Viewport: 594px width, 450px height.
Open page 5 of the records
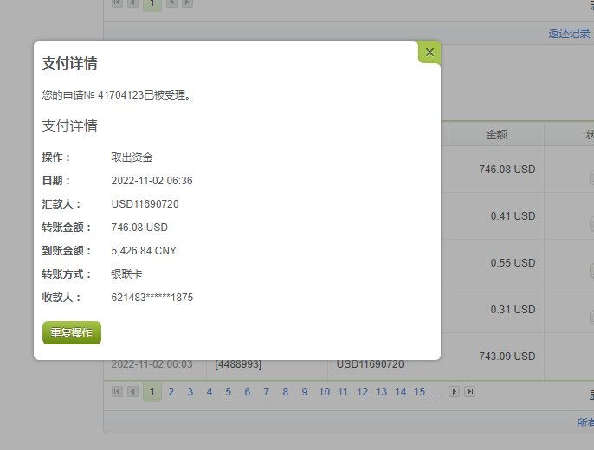[228, 392]
